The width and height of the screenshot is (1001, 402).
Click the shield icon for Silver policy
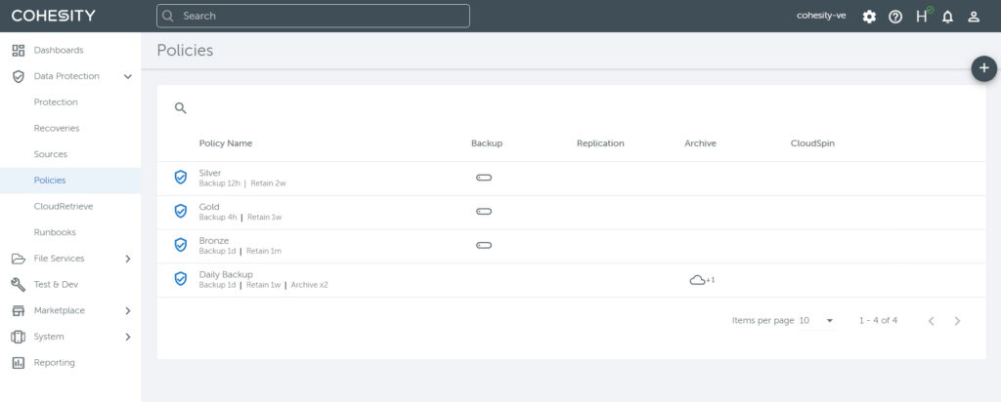[181, 178]
